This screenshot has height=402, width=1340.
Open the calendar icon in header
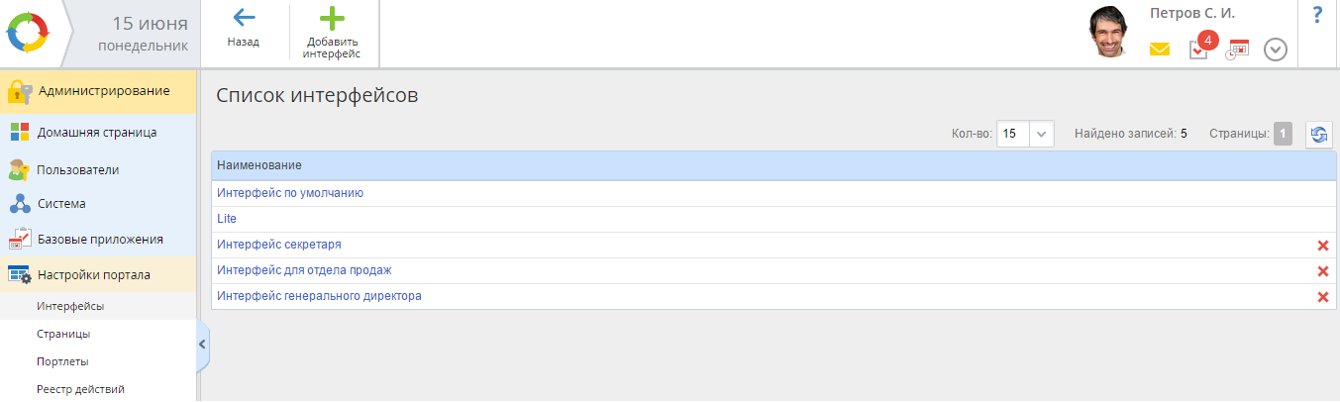coord(1237,50)
